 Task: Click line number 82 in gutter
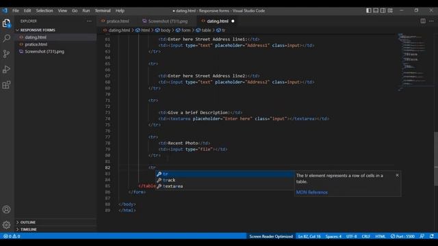pos(107,167)
